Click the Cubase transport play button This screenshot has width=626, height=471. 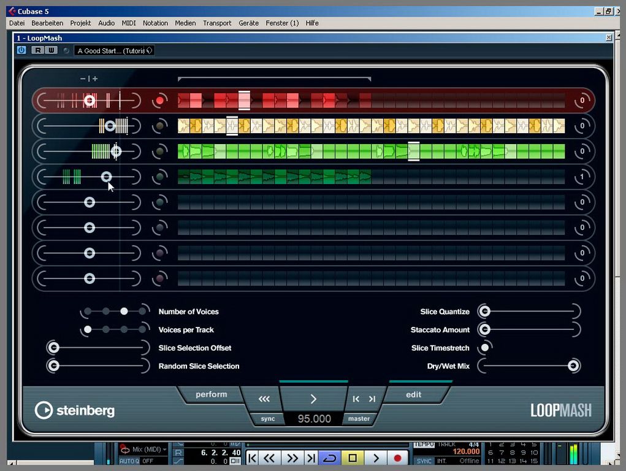pyautogui.click(x=375, y=458)
